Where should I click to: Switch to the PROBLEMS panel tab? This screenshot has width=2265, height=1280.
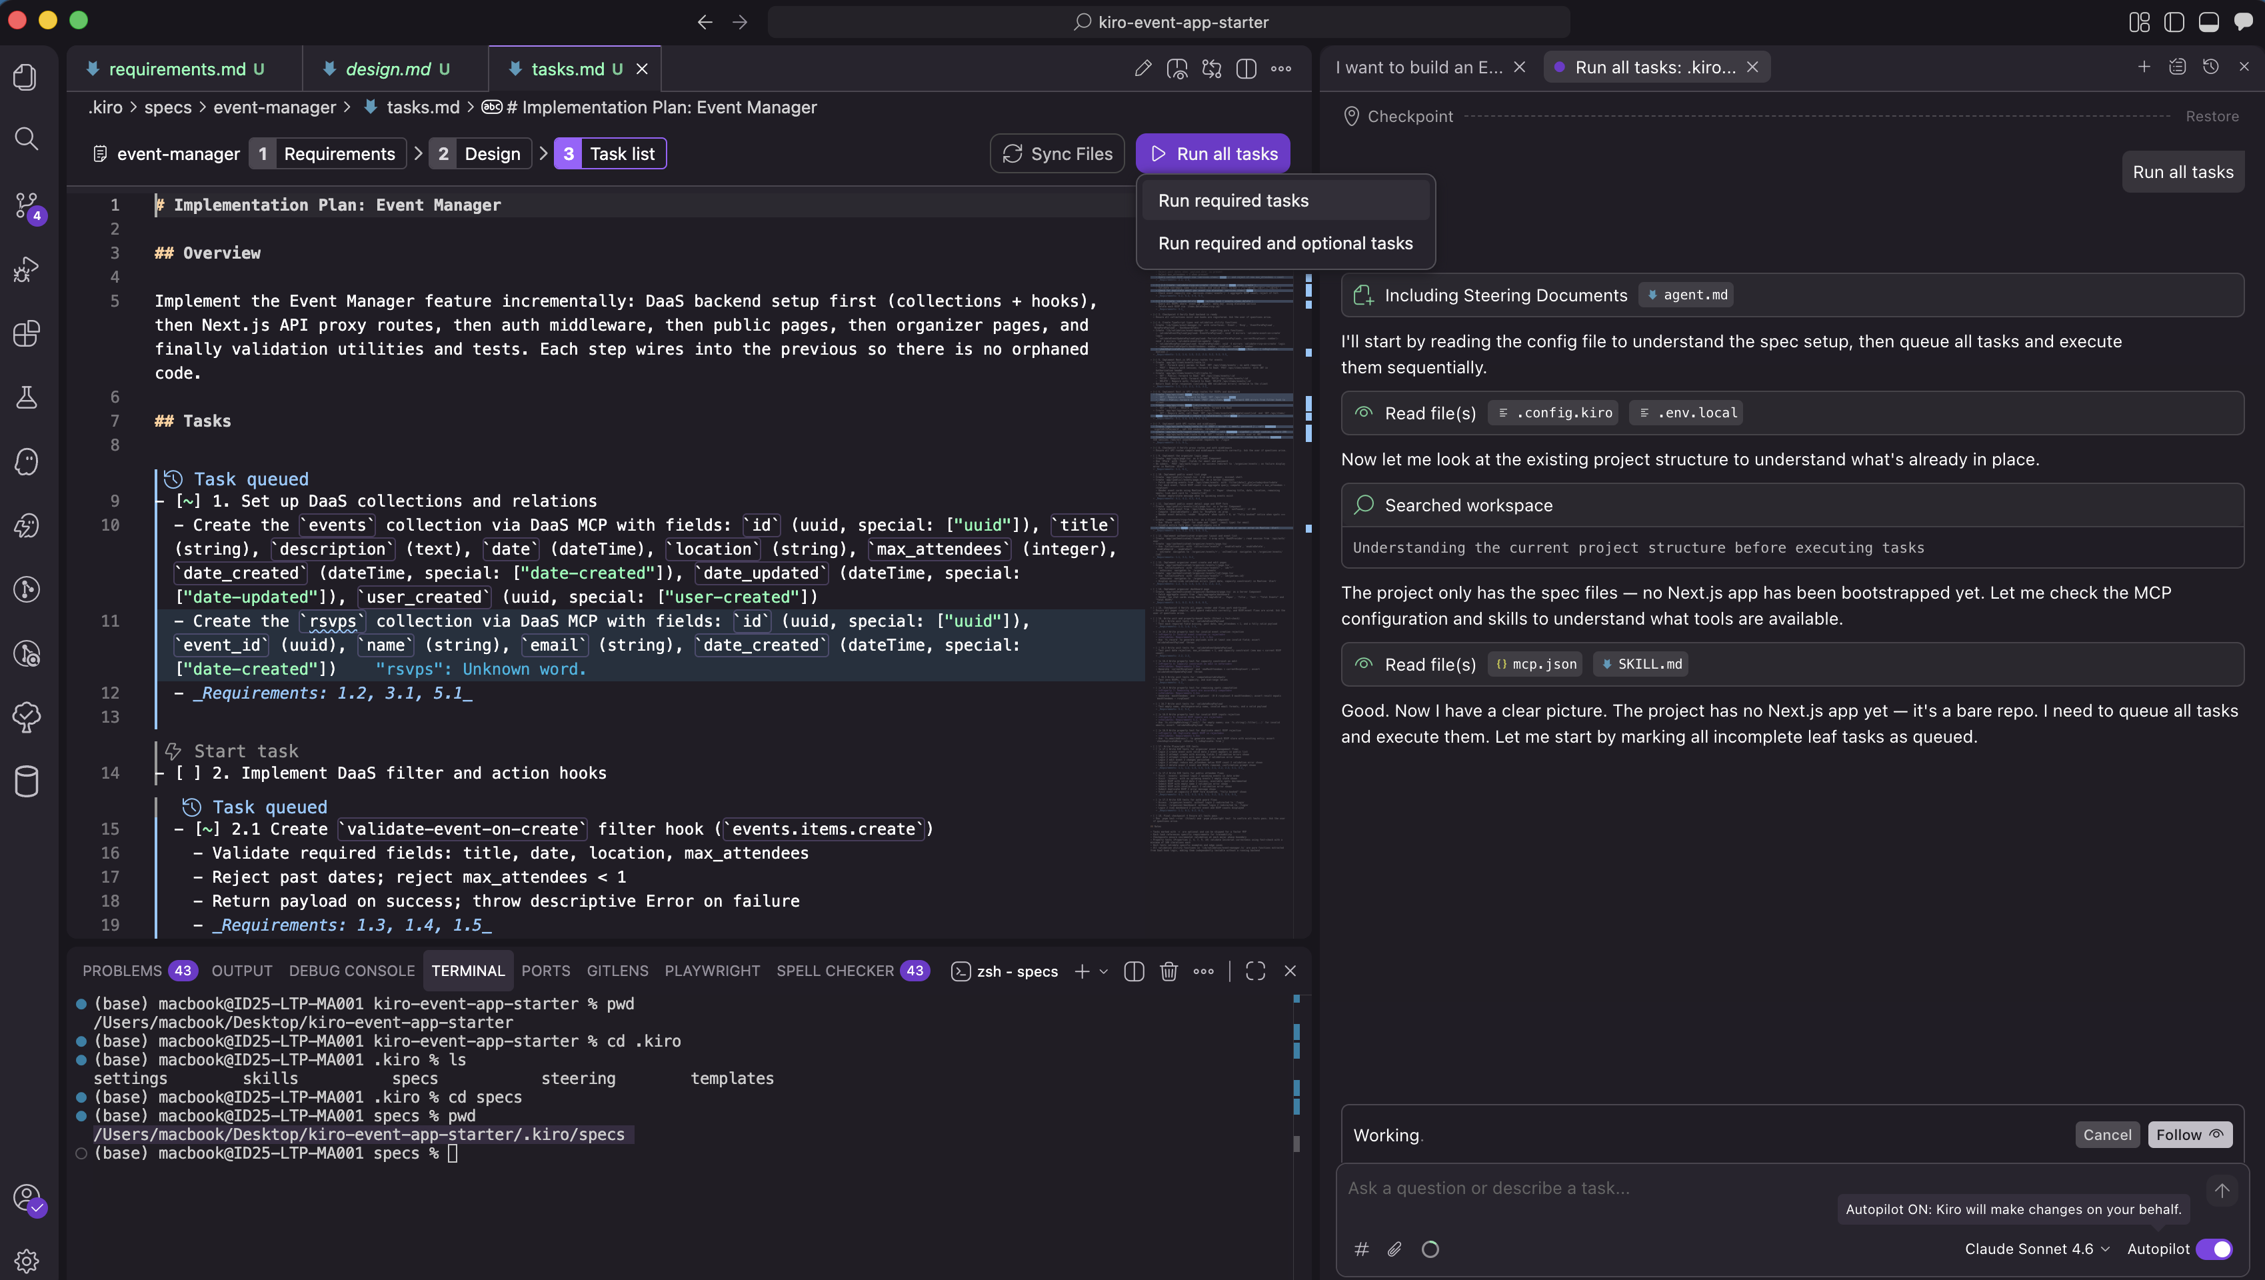(139, 971)
